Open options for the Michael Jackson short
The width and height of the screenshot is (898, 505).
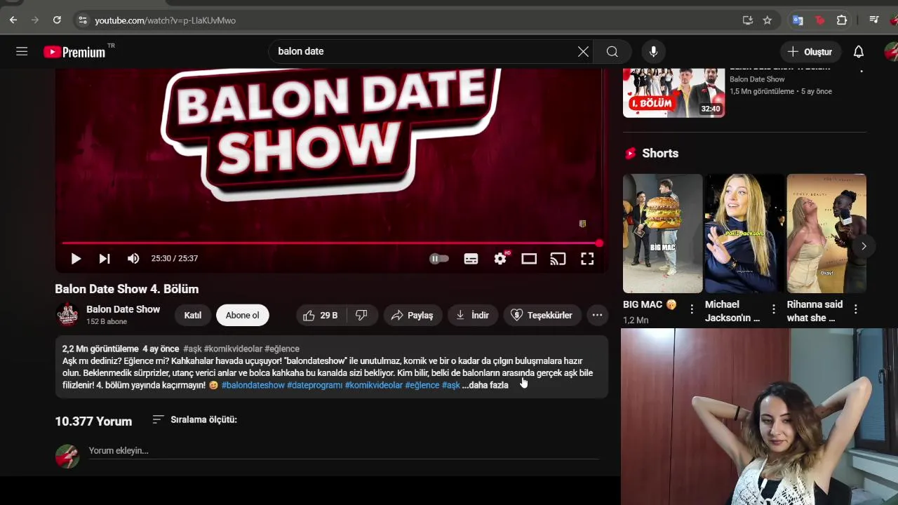[774, 309]
